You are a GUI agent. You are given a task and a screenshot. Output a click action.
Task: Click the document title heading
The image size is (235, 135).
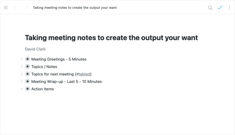(x=111, y=38)
